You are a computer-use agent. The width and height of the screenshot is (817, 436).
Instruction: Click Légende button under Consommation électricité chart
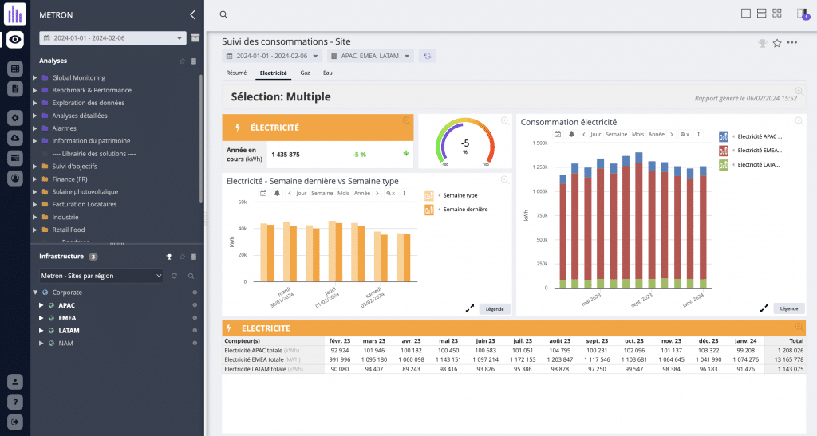tap(789, 308)
